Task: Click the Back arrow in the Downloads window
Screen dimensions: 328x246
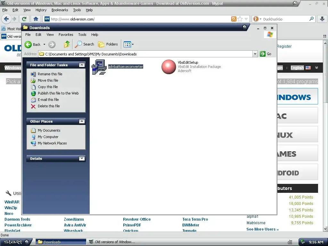Action: [28, 44]
